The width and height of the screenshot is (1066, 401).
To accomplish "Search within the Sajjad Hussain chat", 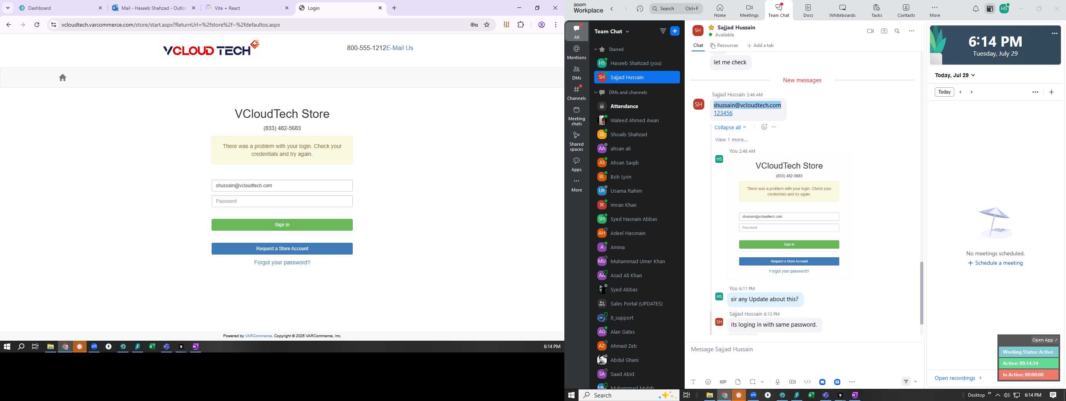I will pos(897,31).
